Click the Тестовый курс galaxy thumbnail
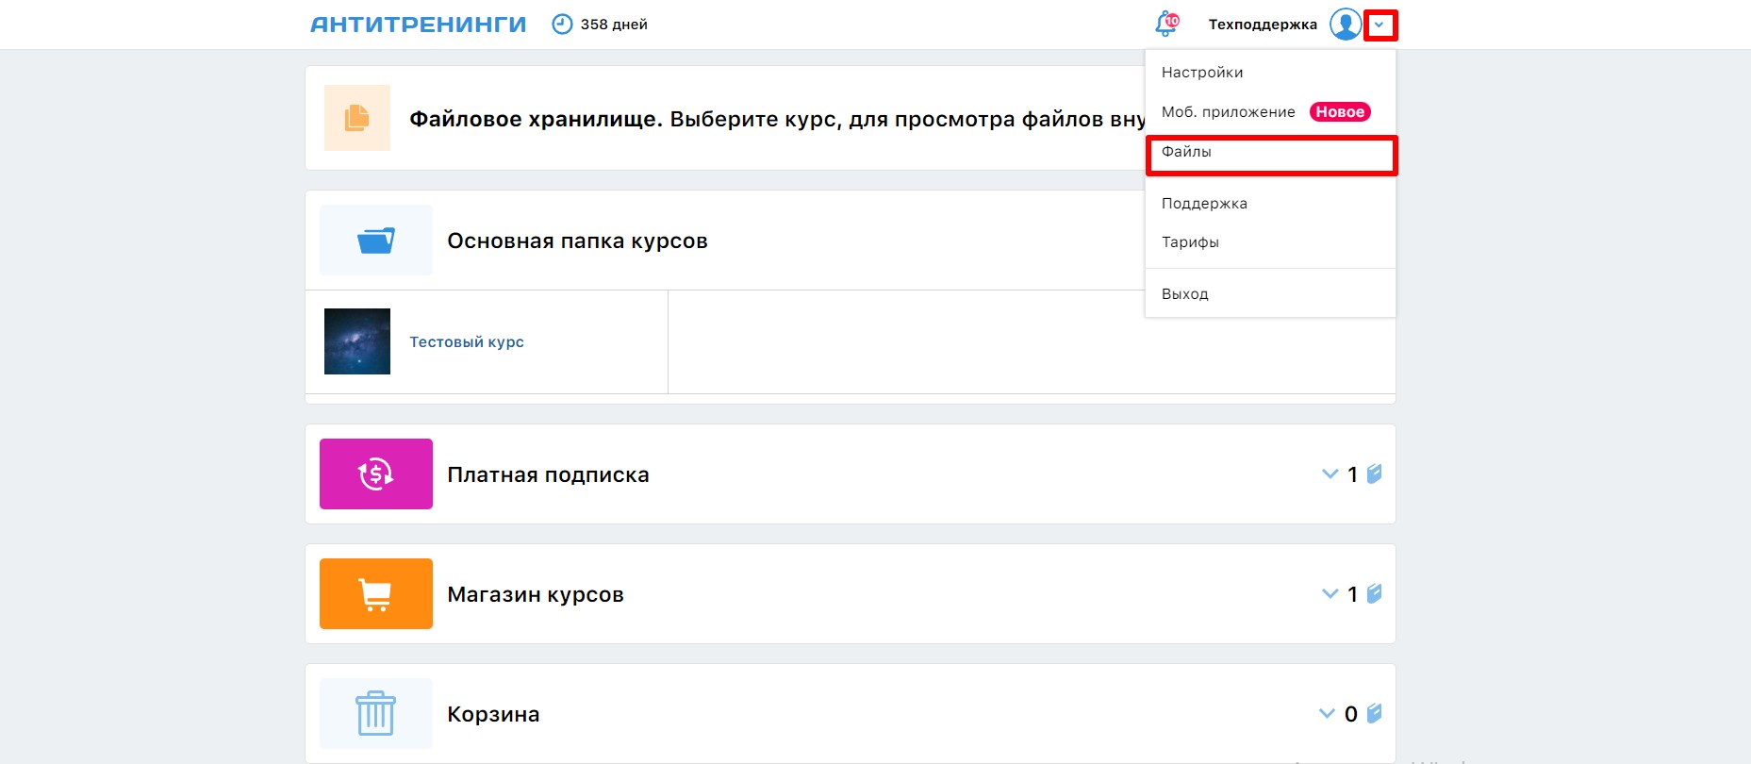 (356, 341)
